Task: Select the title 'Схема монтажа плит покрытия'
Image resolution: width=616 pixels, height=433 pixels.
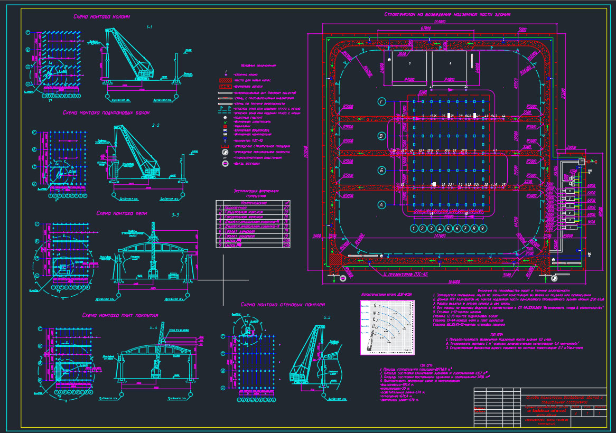Action: pyautogui.click(x=120, y=315)
